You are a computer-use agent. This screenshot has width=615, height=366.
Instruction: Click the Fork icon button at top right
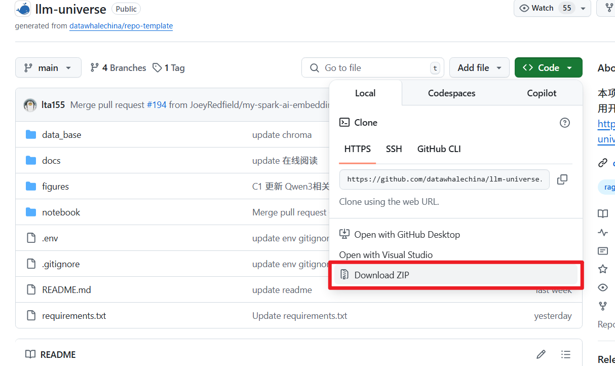[x=607, y=8]
